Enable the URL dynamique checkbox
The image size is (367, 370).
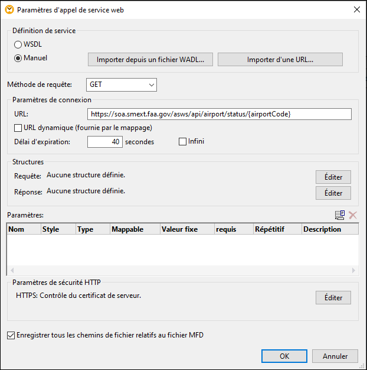pos(18,128)
